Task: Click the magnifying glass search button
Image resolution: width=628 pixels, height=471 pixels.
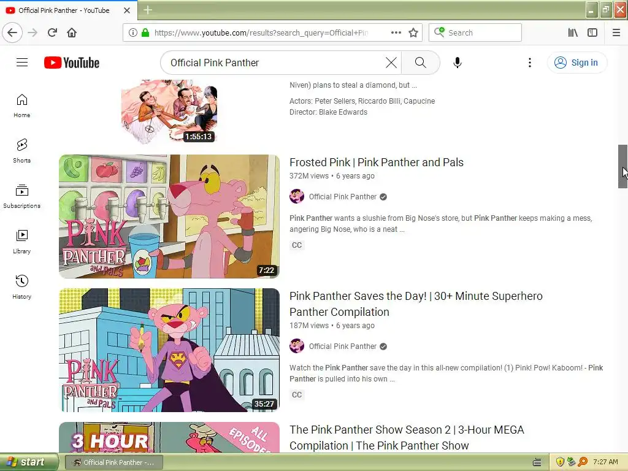Action: coord(420,63)
